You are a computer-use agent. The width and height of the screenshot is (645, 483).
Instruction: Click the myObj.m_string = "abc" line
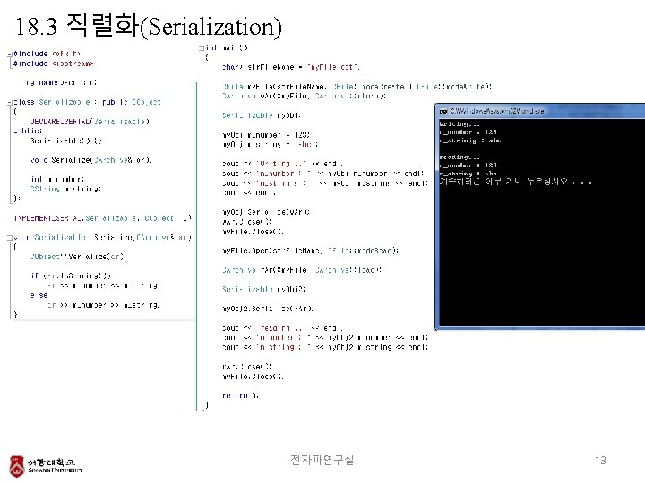pos(270,144)
